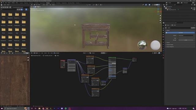Screen dimensions: 196x110
Task: Switch perspective/orthographic grid gizmo in viewport
Action: (160, 23)
